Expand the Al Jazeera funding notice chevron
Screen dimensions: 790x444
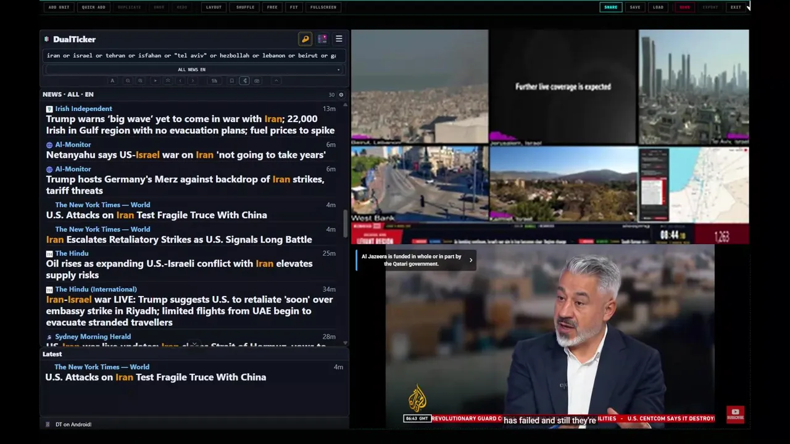471,260
